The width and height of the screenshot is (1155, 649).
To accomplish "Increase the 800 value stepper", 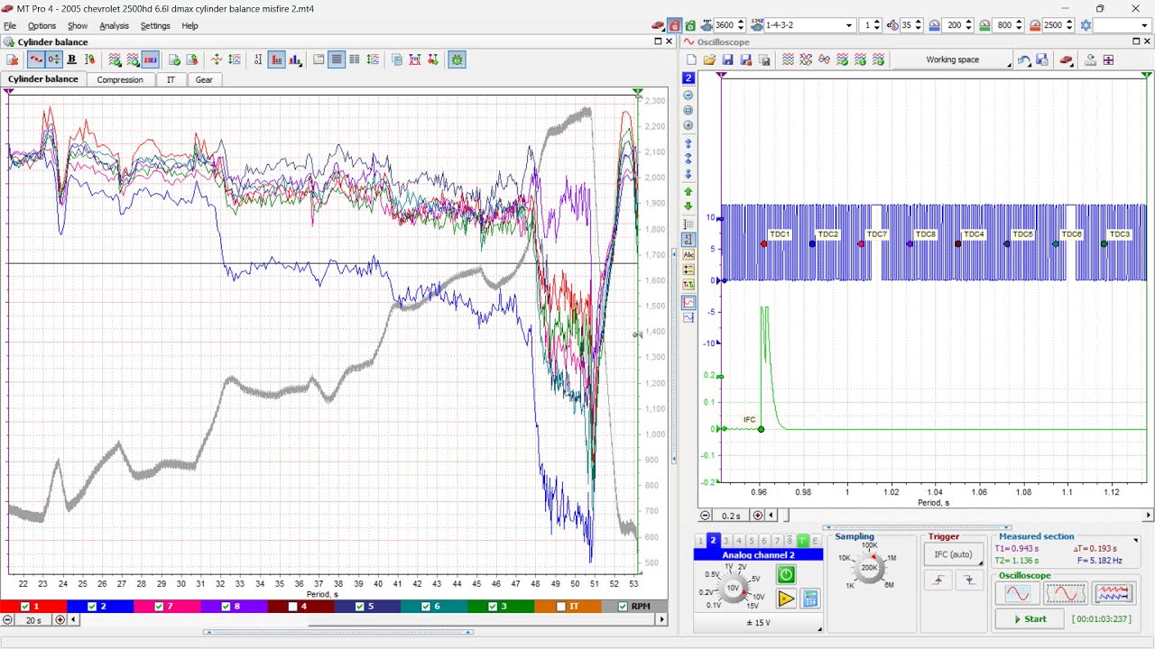I will [x=1021, y=23].
